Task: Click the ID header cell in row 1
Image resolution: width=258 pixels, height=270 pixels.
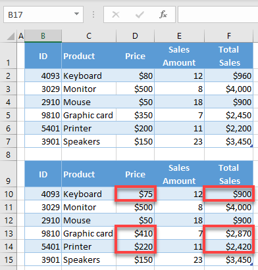Action: [43, 56]
